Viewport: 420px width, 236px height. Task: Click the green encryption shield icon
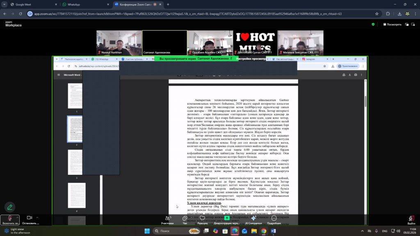coord(373,24)
